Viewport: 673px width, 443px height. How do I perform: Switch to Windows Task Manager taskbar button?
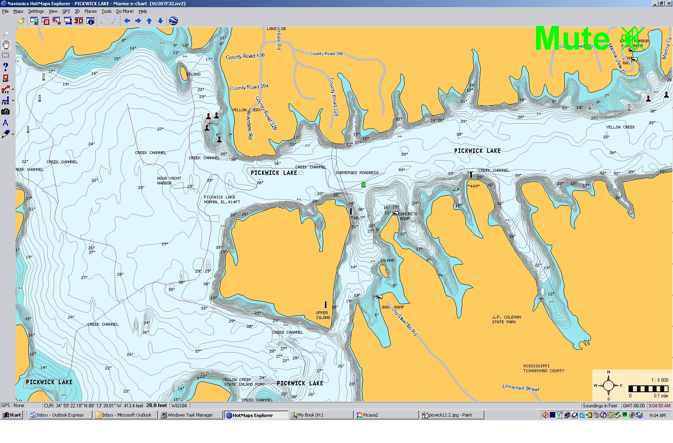[x=190, y=415]
